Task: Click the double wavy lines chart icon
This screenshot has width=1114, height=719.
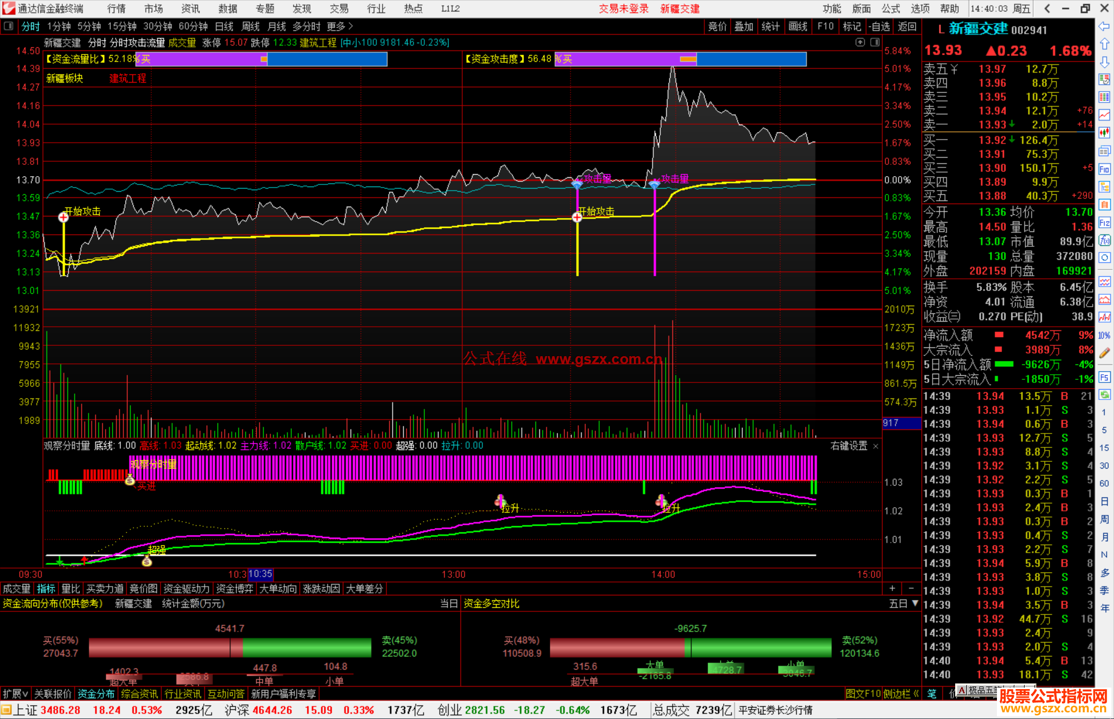Action: pos(1104,281)
